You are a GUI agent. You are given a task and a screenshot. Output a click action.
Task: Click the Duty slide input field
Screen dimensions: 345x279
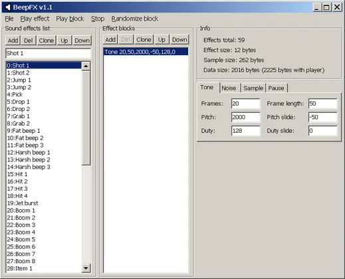tap(323, 131)
